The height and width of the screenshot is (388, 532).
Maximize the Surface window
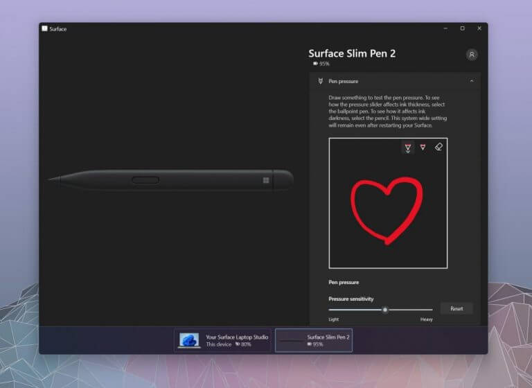click(462, 28)
